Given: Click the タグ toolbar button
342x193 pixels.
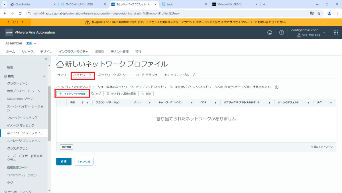Looking at the screenshot, I should (x=96, y=94).
